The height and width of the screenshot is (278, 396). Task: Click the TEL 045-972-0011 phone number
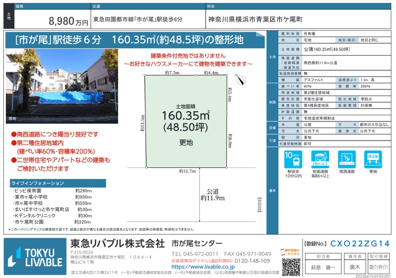[194, 254]
